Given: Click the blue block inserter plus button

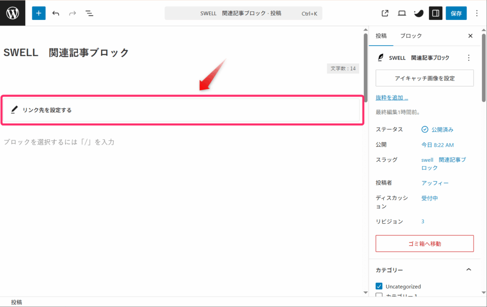Looking at the screenshot, I should pyautogui.click(x=39, y=13).
